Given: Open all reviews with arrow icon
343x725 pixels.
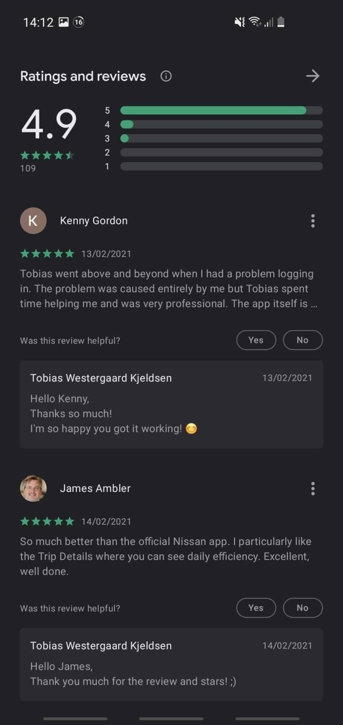Looking at the screenshot, I should coord(313,76).
